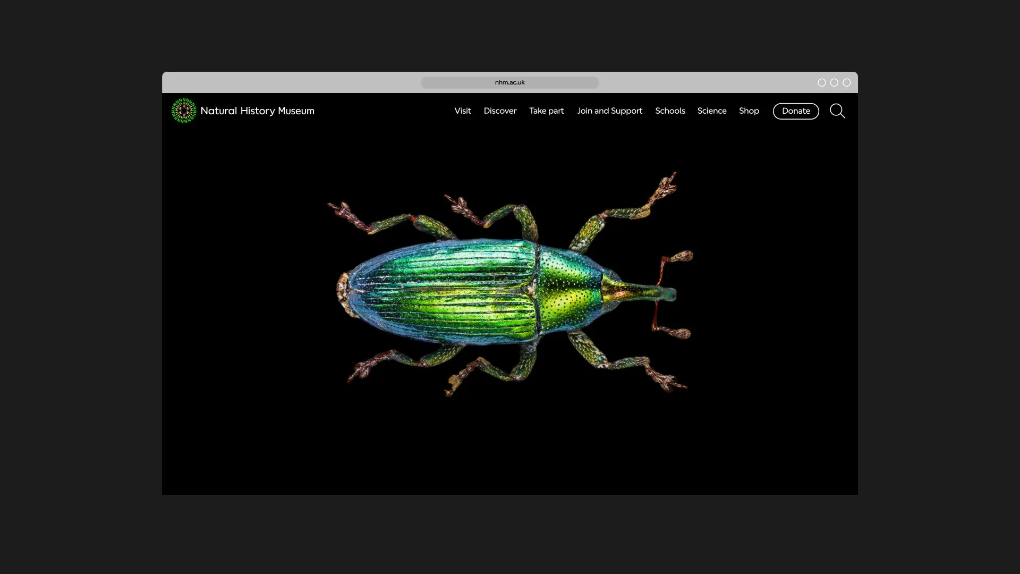
Task: Open Join and Support section
Action: [x=609, y=111]
